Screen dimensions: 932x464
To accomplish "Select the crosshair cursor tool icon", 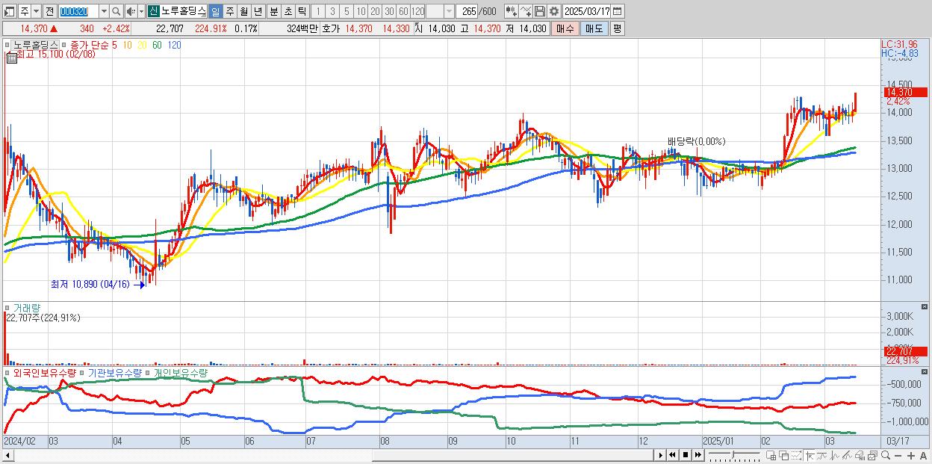I will (x=810, y=456).
